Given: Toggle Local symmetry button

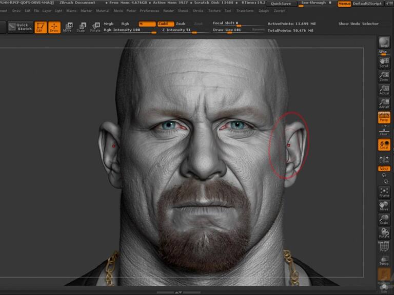Looking at the screenshot, I should (x=384, y=145).
